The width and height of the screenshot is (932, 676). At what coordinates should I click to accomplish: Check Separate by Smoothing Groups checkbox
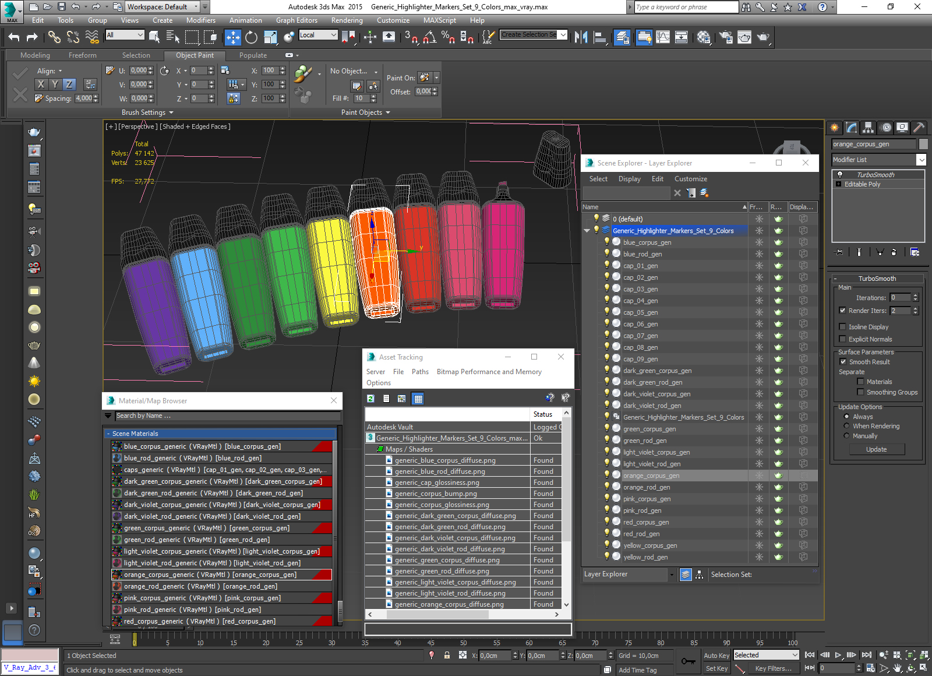tap(860, 392)
